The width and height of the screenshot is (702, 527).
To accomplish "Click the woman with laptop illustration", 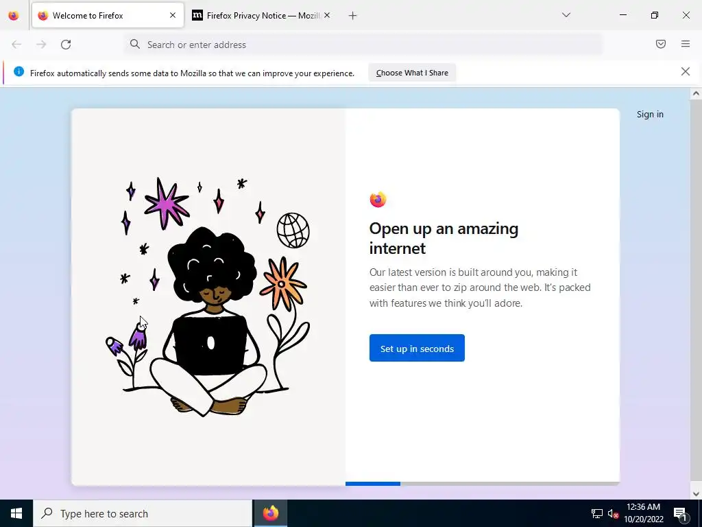I will [208, 296].
